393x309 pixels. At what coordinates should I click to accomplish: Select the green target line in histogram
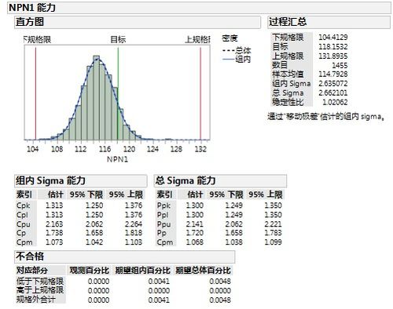click(118, 93)
